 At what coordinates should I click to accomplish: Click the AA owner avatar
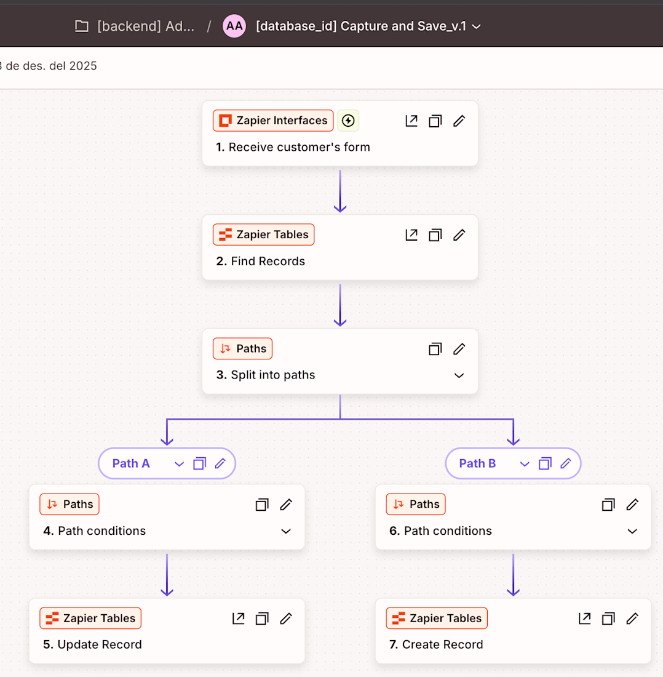234,26
